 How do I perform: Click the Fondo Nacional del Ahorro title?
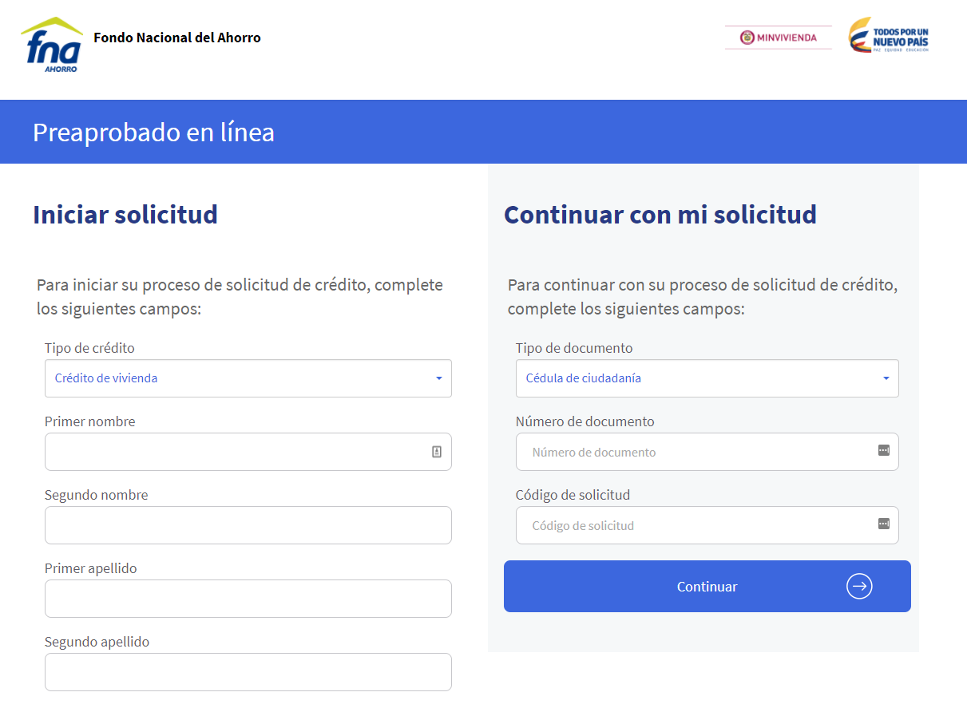tap(177, 38)
